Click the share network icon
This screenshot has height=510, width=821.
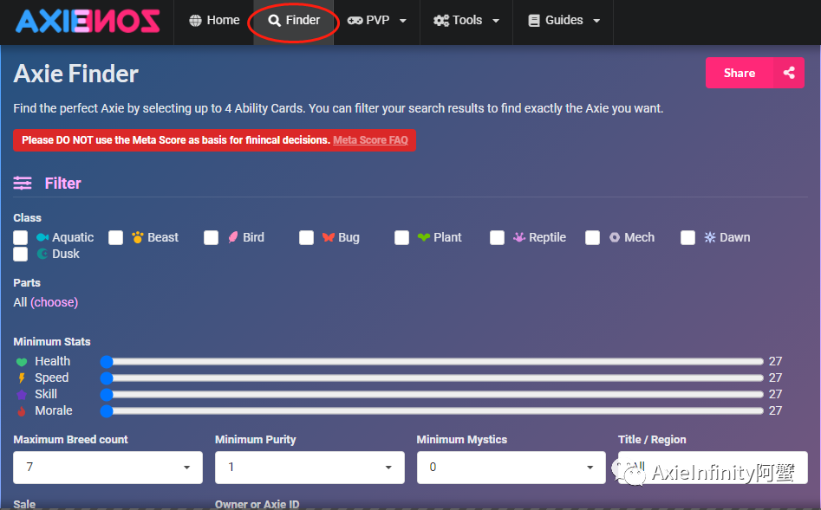click(x=789, y=73)
